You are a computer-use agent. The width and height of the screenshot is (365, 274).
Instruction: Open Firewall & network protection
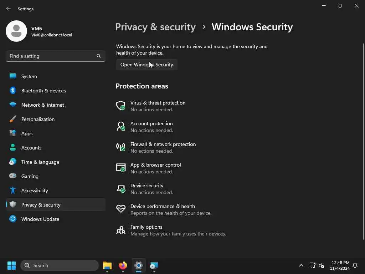click(x=156, y=147)
